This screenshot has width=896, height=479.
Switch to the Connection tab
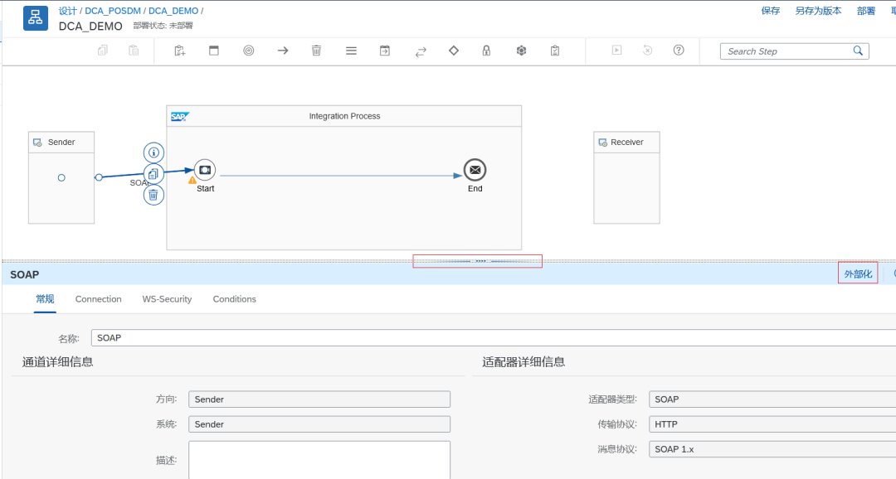coord(98,299)
